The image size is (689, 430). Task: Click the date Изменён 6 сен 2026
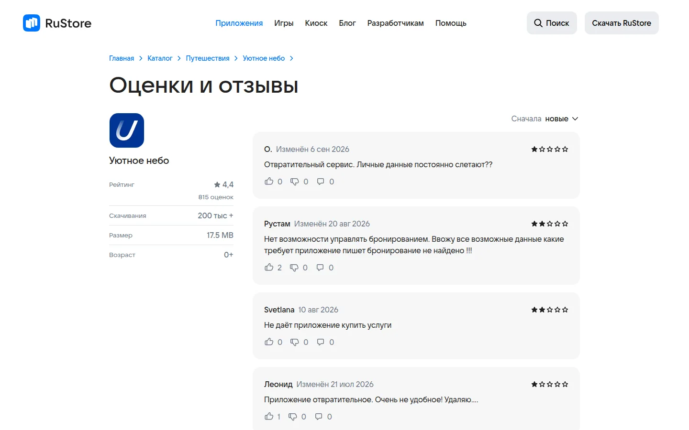(x=312, y=149)
